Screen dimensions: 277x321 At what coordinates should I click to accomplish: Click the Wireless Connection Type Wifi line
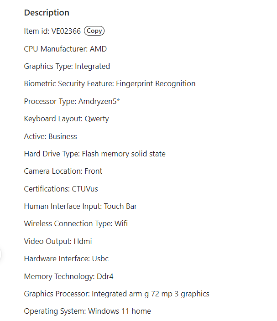[x=76, y=223]
